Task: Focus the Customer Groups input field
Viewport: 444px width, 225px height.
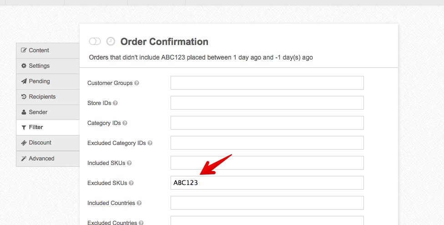Action: pos(267,83)
